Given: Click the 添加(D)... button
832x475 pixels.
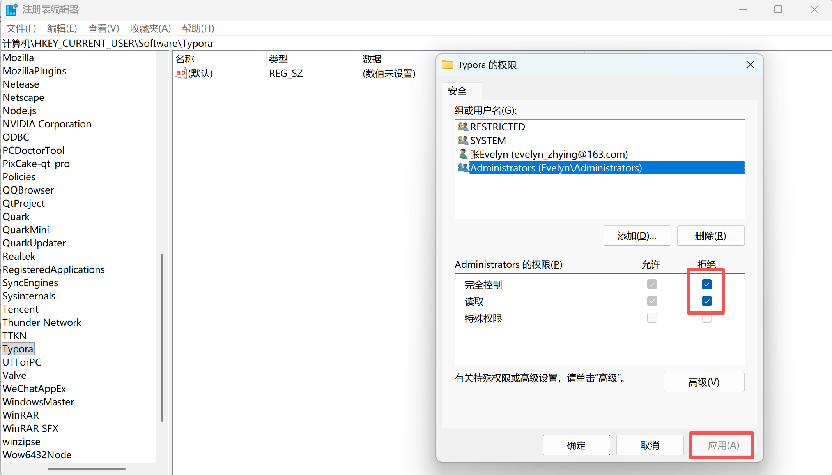Looking at the screenshot, I should 637,236.
